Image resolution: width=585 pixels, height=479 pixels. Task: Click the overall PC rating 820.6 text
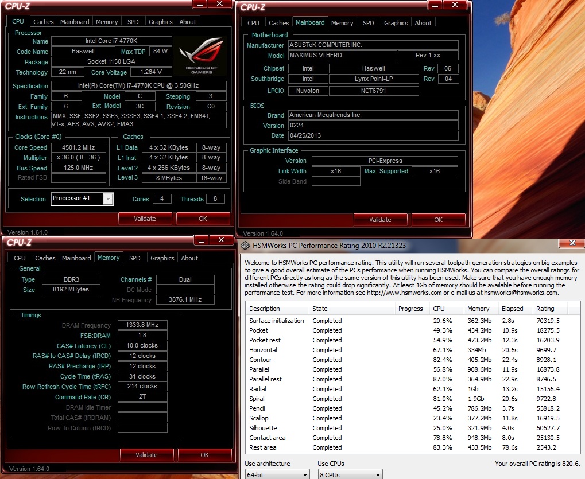[537, 464]
